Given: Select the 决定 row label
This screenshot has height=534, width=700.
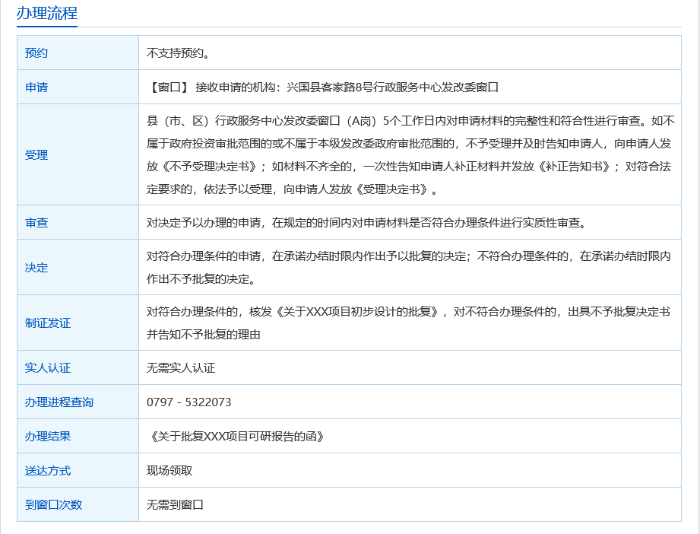Looking at the screenshot, I should coord(36,268).
